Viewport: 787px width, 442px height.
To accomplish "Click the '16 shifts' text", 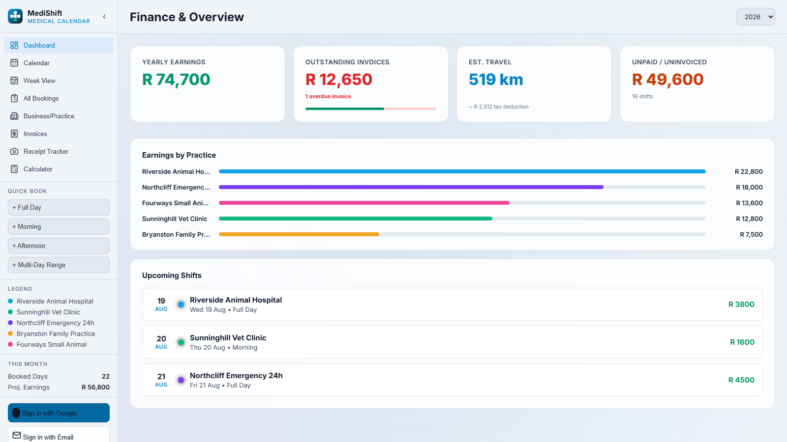I will (x=642, y=96).
